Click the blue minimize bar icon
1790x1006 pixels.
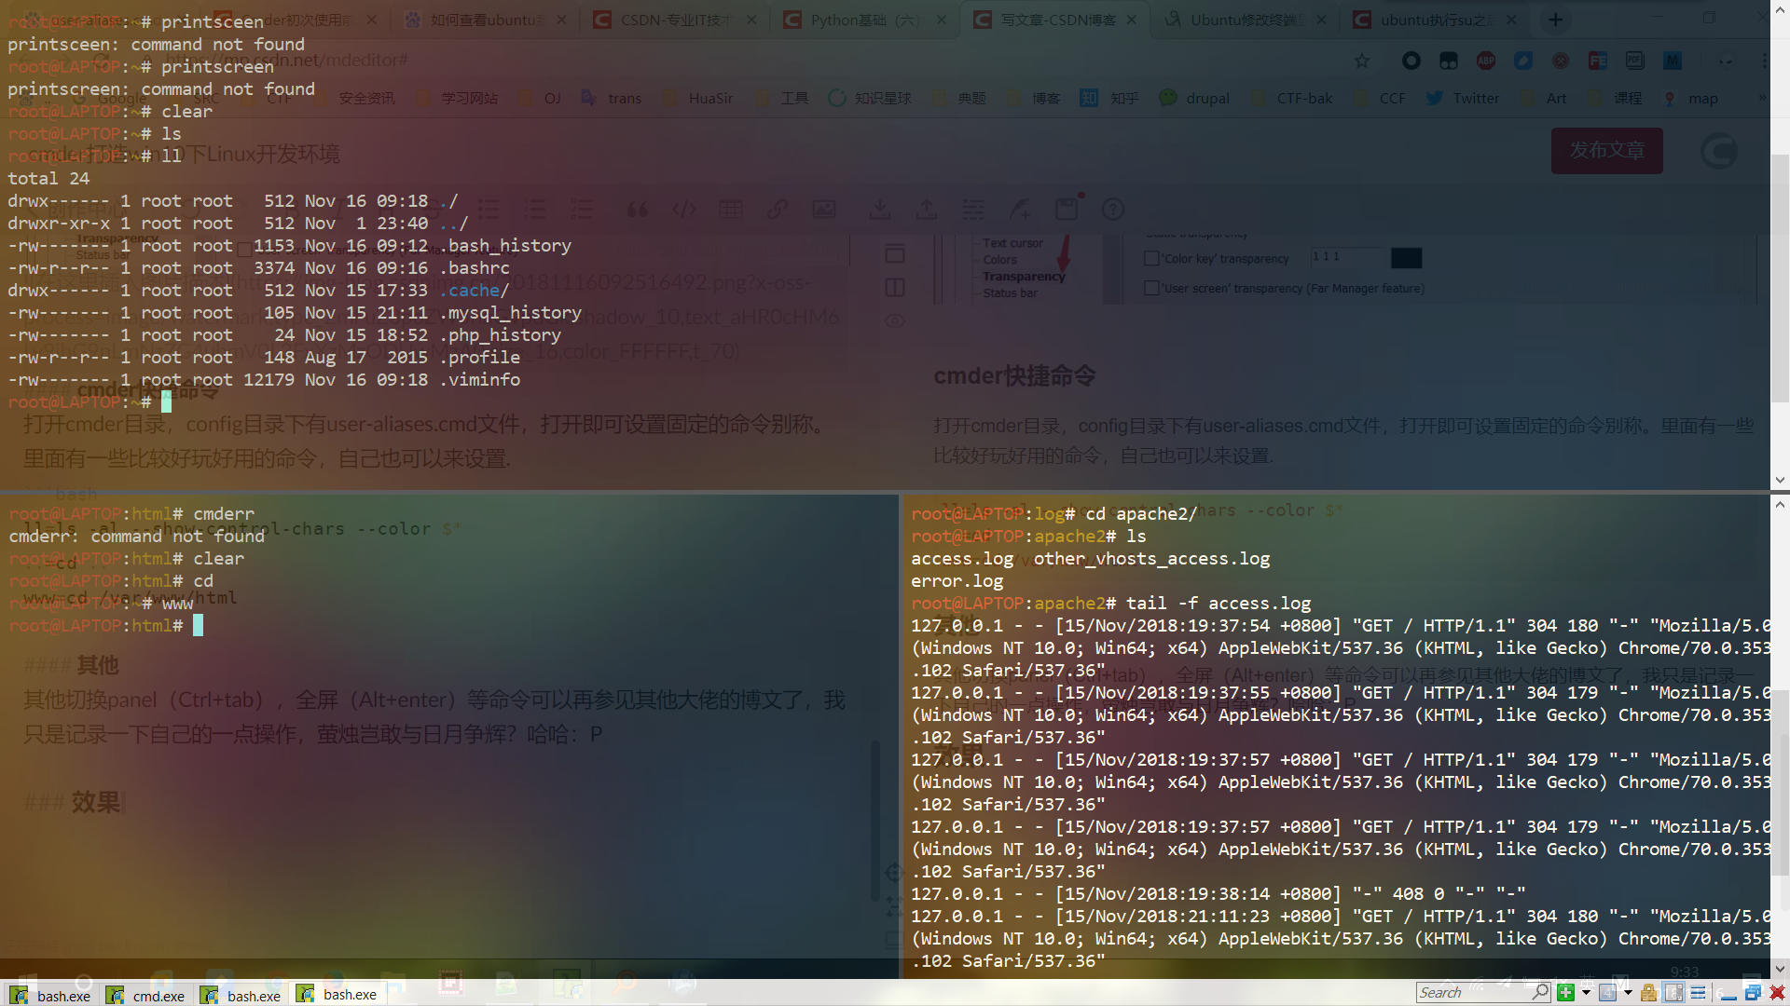pos(1728,997)
